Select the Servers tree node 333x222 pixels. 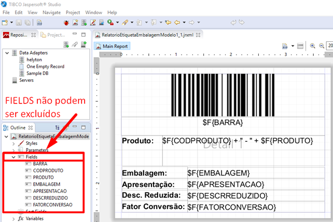coord(26,80)
